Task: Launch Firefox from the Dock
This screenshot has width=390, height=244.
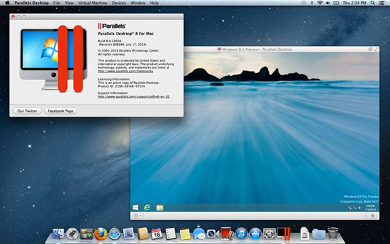Action: (100, 234)
